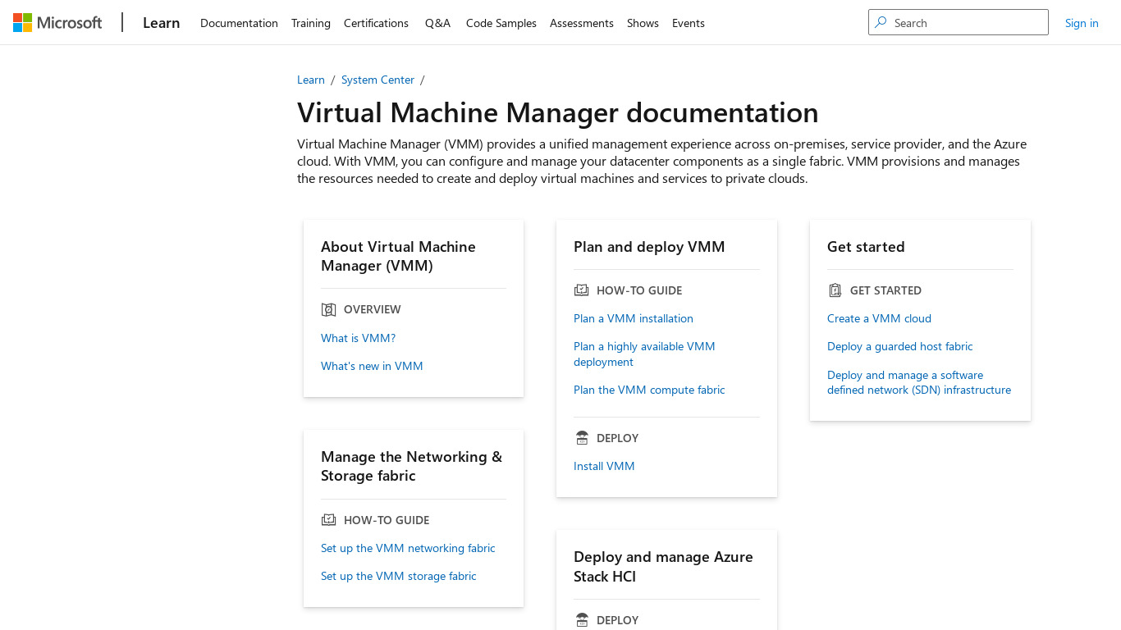1121x630 pixels.
Task: Click How-To Guide icon in Plan and deploy VMM
Action: tap(582, 290)
